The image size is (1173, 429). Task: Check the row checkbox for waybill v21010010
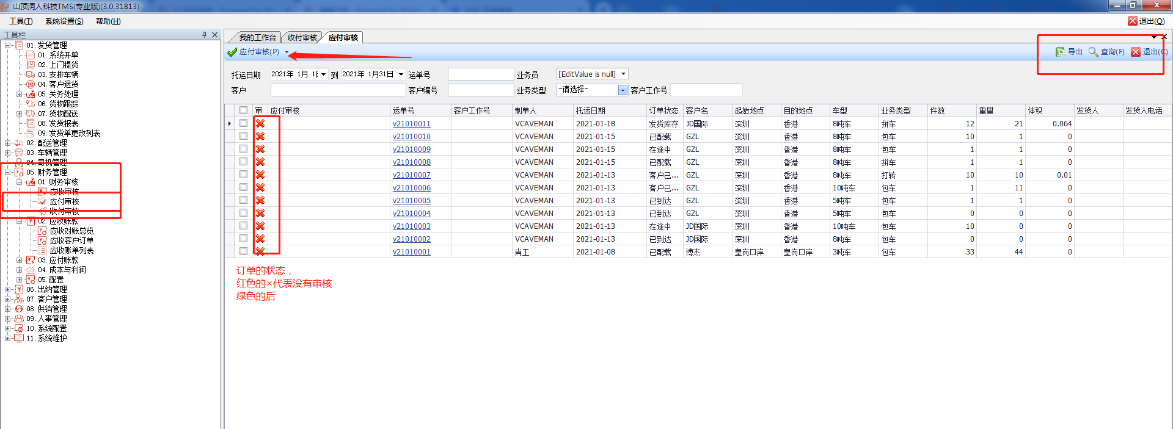243,136
